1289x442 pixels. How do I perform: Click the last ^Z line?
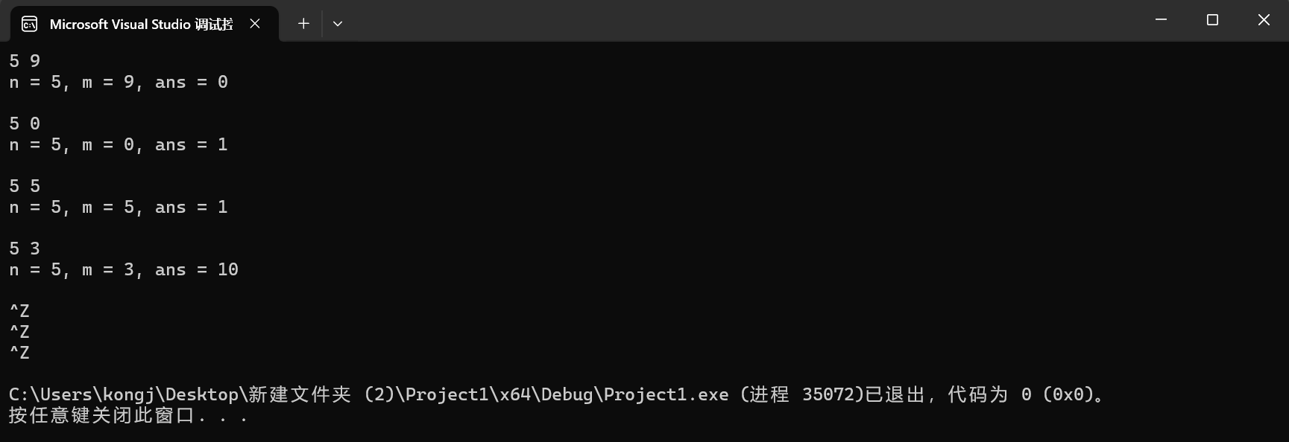click(19, 353)
